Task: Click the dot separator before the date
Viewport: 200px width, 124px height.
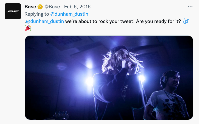Action: [62, 7]
